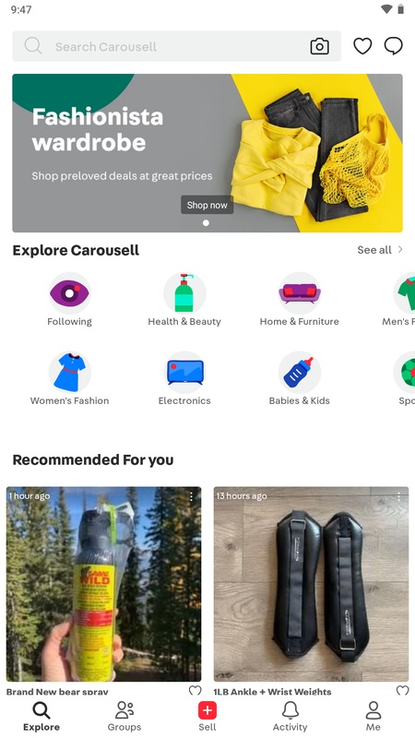Image resolution: width=415 pixels, height=738 pixels.
Task: Tap Shop now on the banner
Action: point(207,205)
